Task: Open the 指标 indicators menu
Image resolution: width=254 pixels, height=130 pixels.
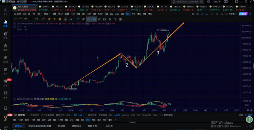Action: [17, 14]
